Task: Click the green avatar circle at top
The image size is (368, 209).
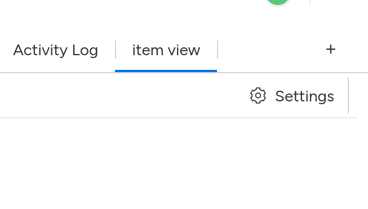Action: click(x=278, y=2)
